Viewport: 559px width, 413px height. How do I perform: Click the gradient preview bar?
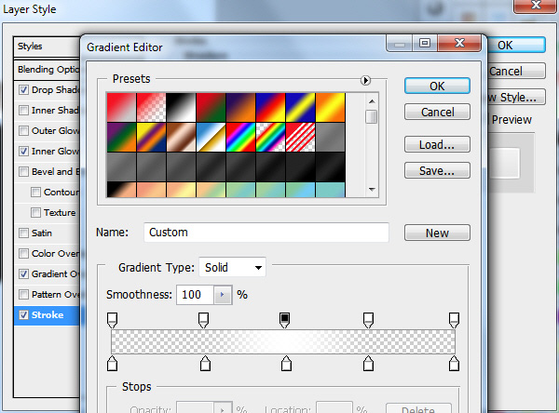click(283, 341)
